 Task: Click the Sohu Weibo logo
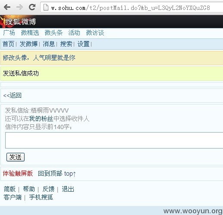coord(18,22)
